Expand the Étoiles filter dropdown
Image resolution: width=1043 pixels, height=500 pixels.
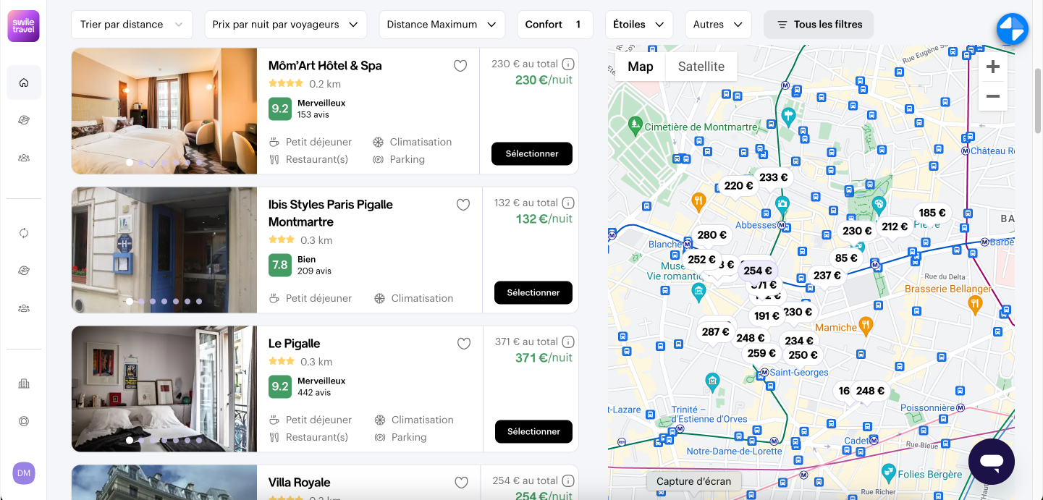click(639, 25)
